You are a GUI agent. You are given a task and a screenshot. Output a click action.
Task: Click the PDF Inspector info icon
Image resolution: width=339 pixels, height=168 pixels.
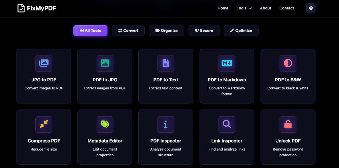pyautogui.click(x=166, y=124)
